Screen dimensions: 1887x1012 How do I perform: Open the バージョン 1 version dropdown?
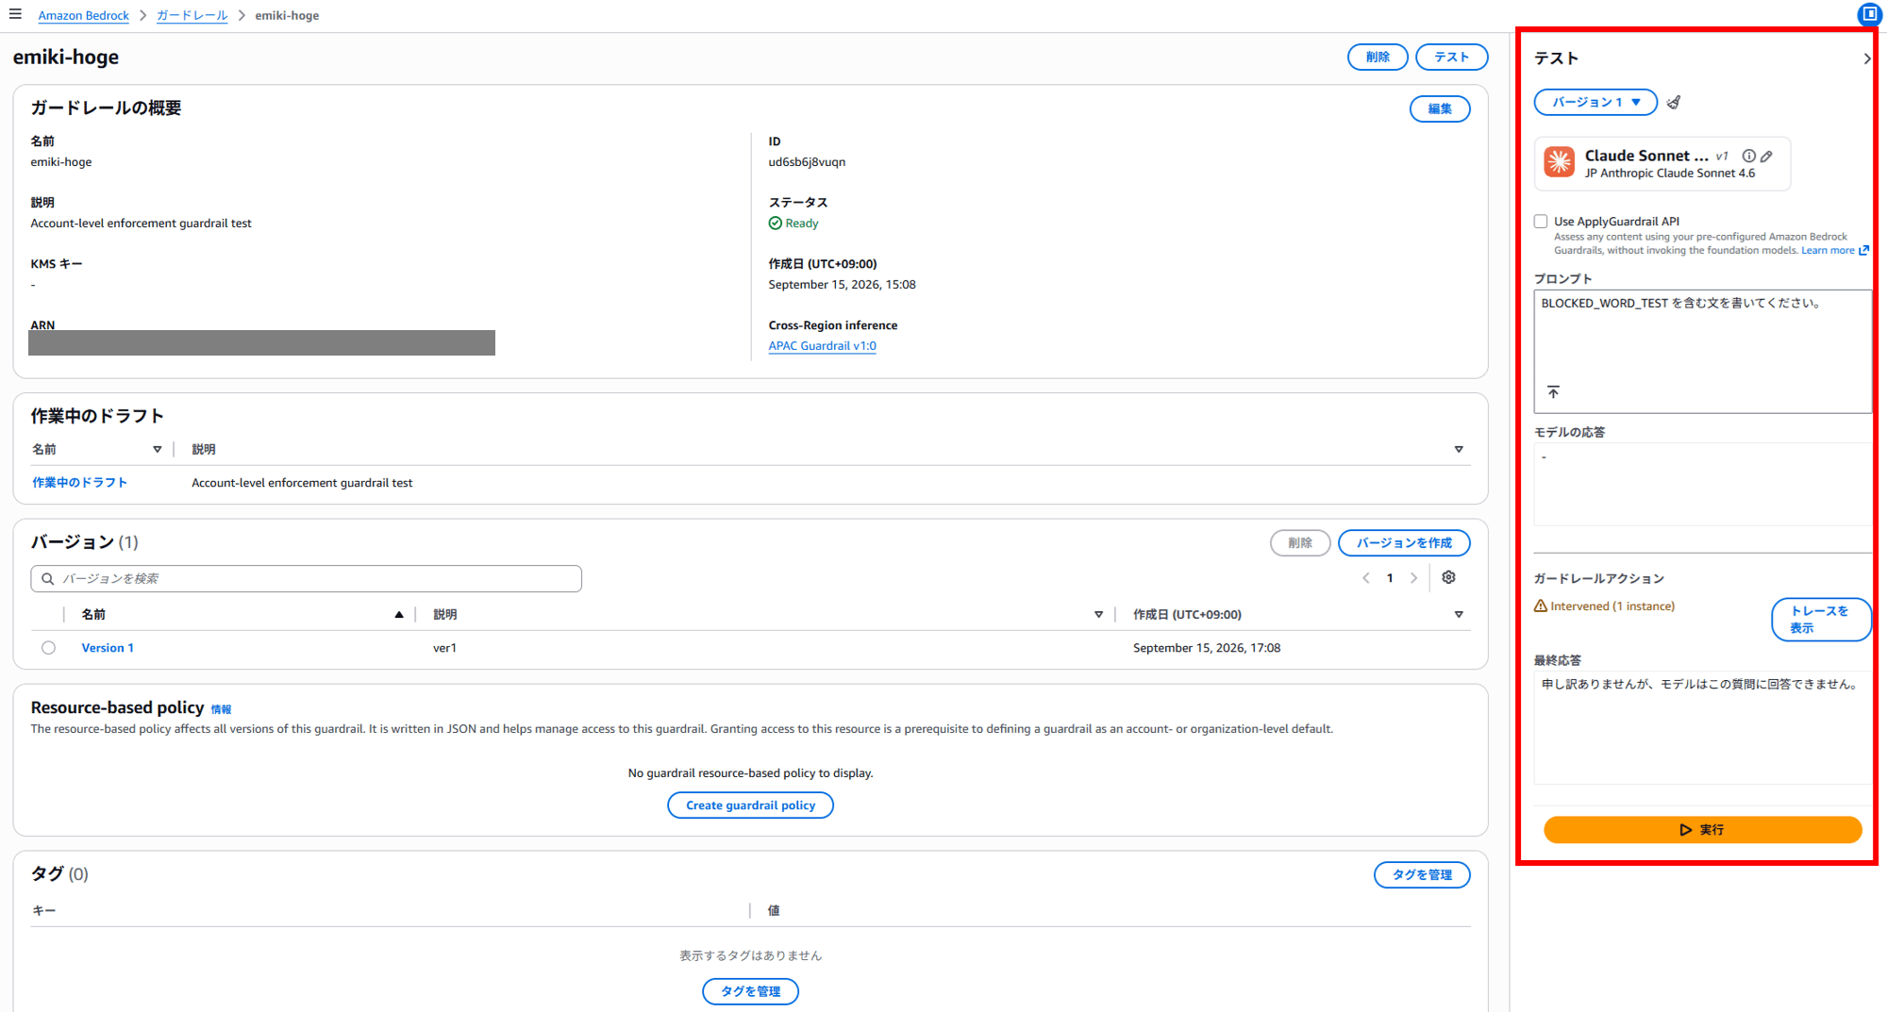[x=1595, y=102]
